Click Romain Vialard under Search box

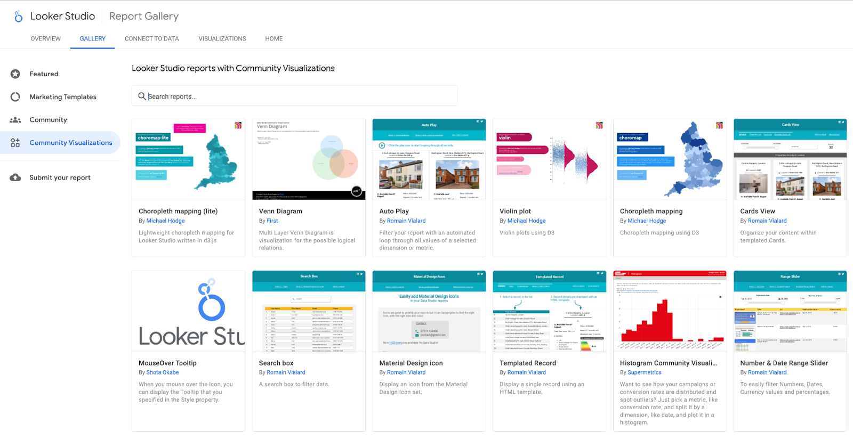click(286, 372)
